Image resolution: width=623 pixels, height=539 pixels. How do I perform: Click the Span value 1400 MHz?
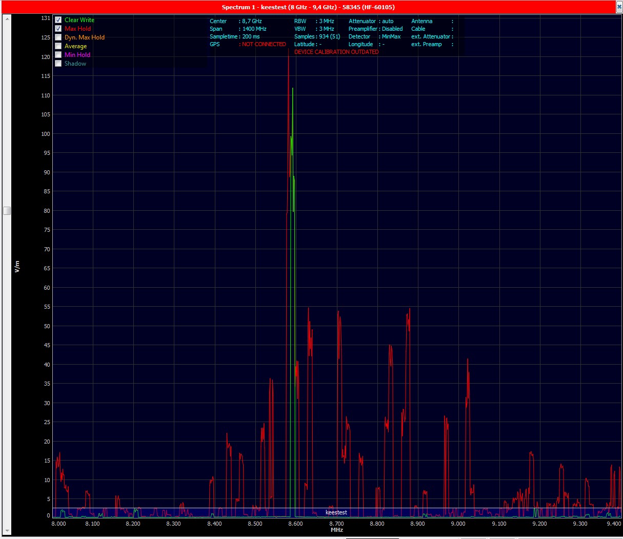pyautogui.click(x=254, y=29)
